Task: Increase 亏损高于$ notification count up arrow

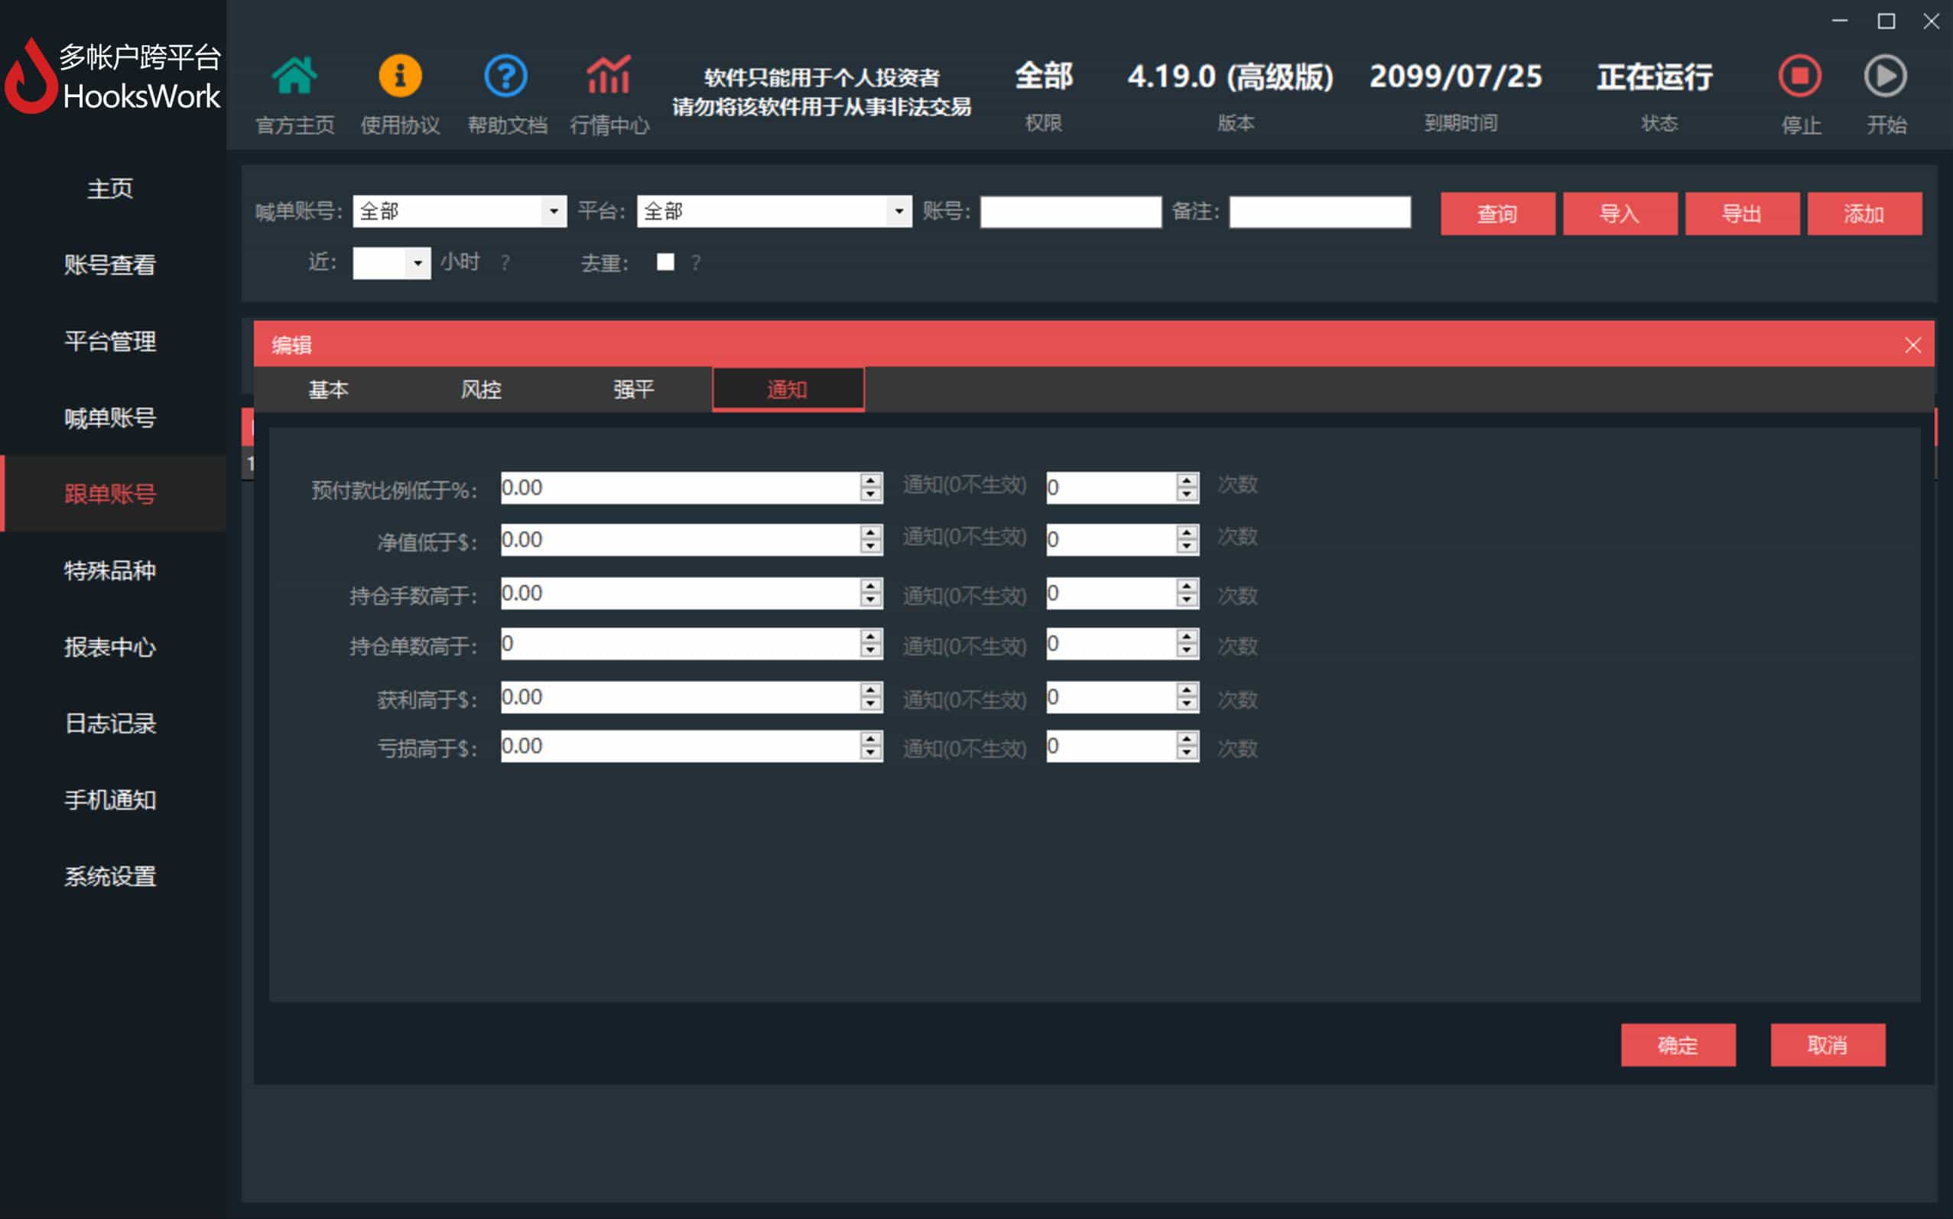Action: coord(1187,739)
